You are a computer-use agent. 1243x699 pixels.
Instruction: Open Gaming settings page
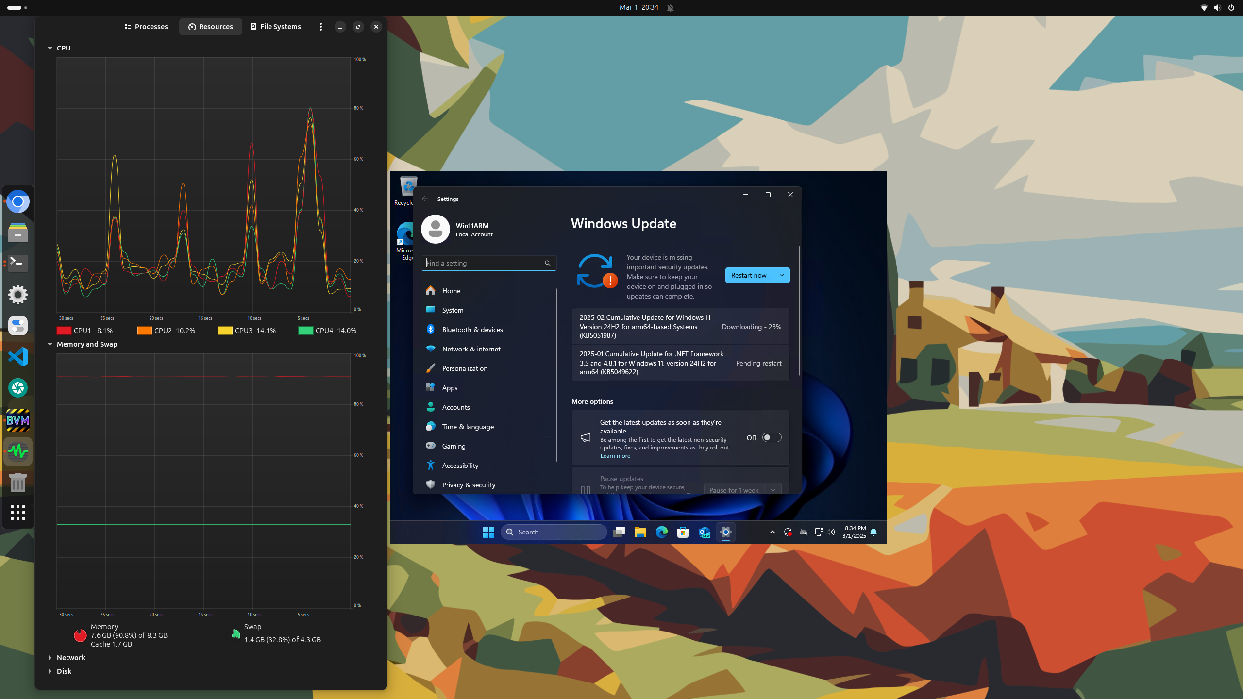(488, 446)
